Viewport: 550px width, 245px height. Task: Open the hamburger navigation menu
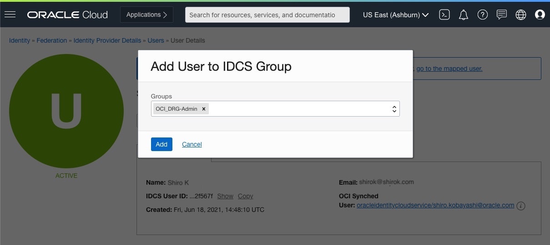click(x=10, y=15)
